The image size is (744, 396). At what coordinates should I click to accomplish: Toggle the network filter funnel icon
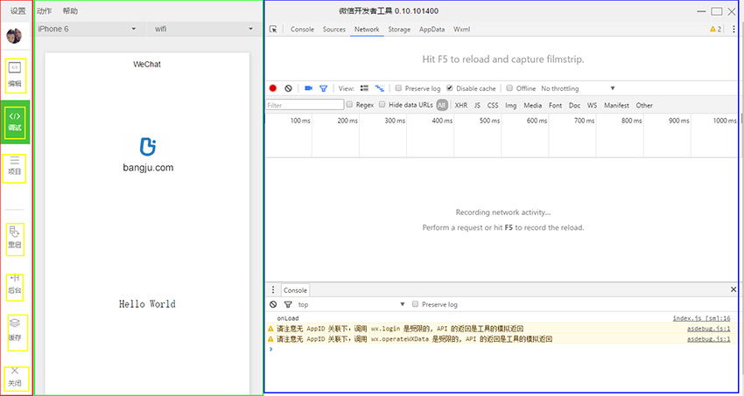click(323, 88)
